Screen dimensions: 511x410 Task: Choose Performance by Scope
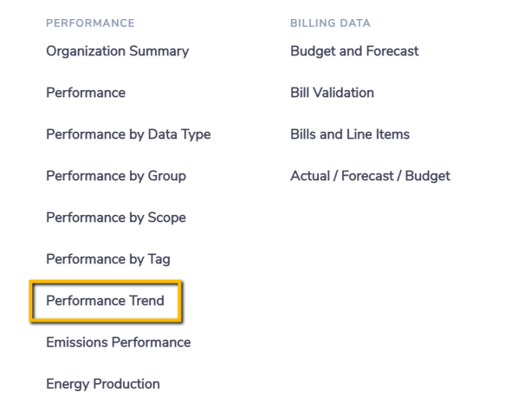(116, 218)
